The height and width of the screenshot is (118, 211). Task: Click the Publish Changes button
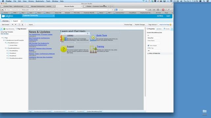(x=140, y=25)
